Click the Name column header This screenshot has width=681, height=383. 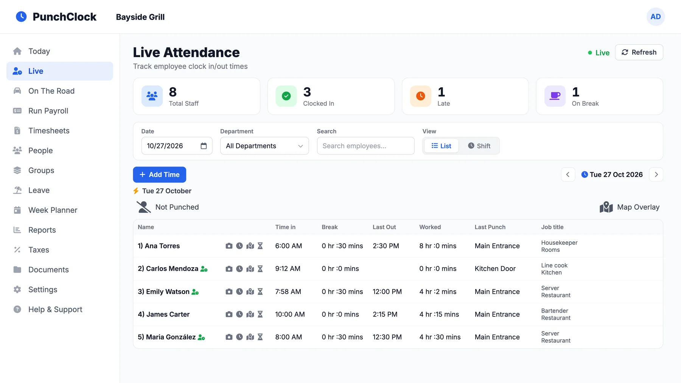click(146, 227)
